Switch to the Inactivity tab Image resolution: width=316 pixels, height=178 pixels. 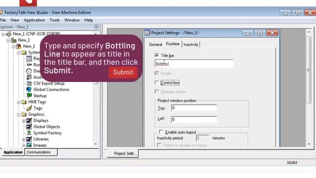pyautogui.click(x=191, y=44)
